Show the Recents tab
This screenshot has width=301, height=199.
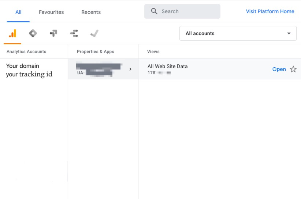coord(91,12)
